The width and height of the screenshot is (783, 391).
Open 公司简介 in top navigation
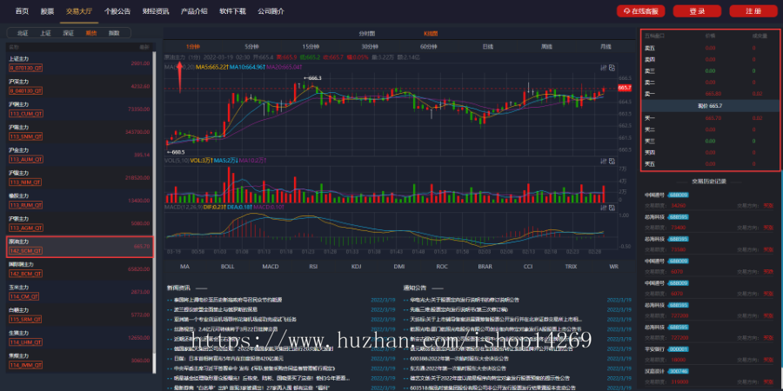[271, 11]
